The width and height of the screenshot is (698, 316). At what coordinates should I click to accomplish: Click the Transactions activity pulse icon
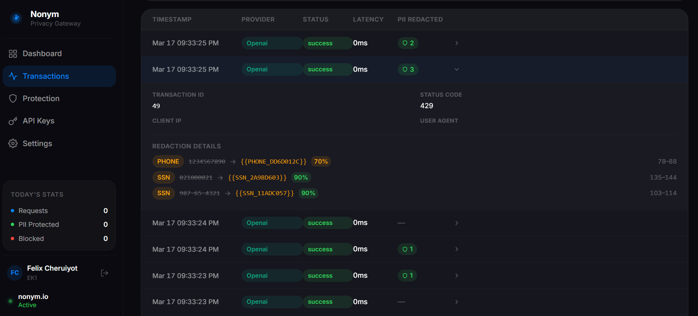tap(13, 76)
